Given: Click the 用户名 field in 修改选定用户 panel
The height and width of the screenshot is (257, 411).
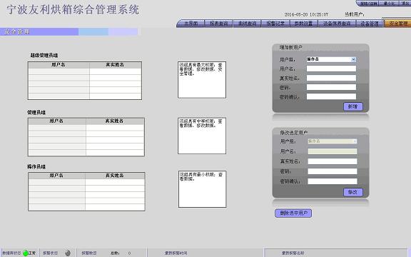Looking at the screenshot, I should click(333, 151).
